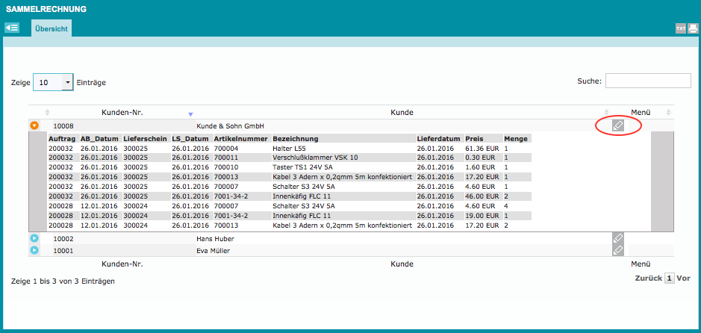Focus the Suche search input field
This screenshot has width=701, height=333.
(x=647, y=81)
